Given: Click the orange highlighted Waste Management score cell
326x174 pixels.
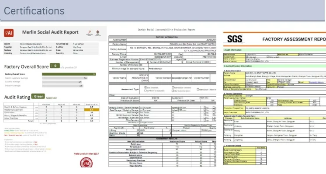Looking at the screenshot, I should tap(91, 110).
